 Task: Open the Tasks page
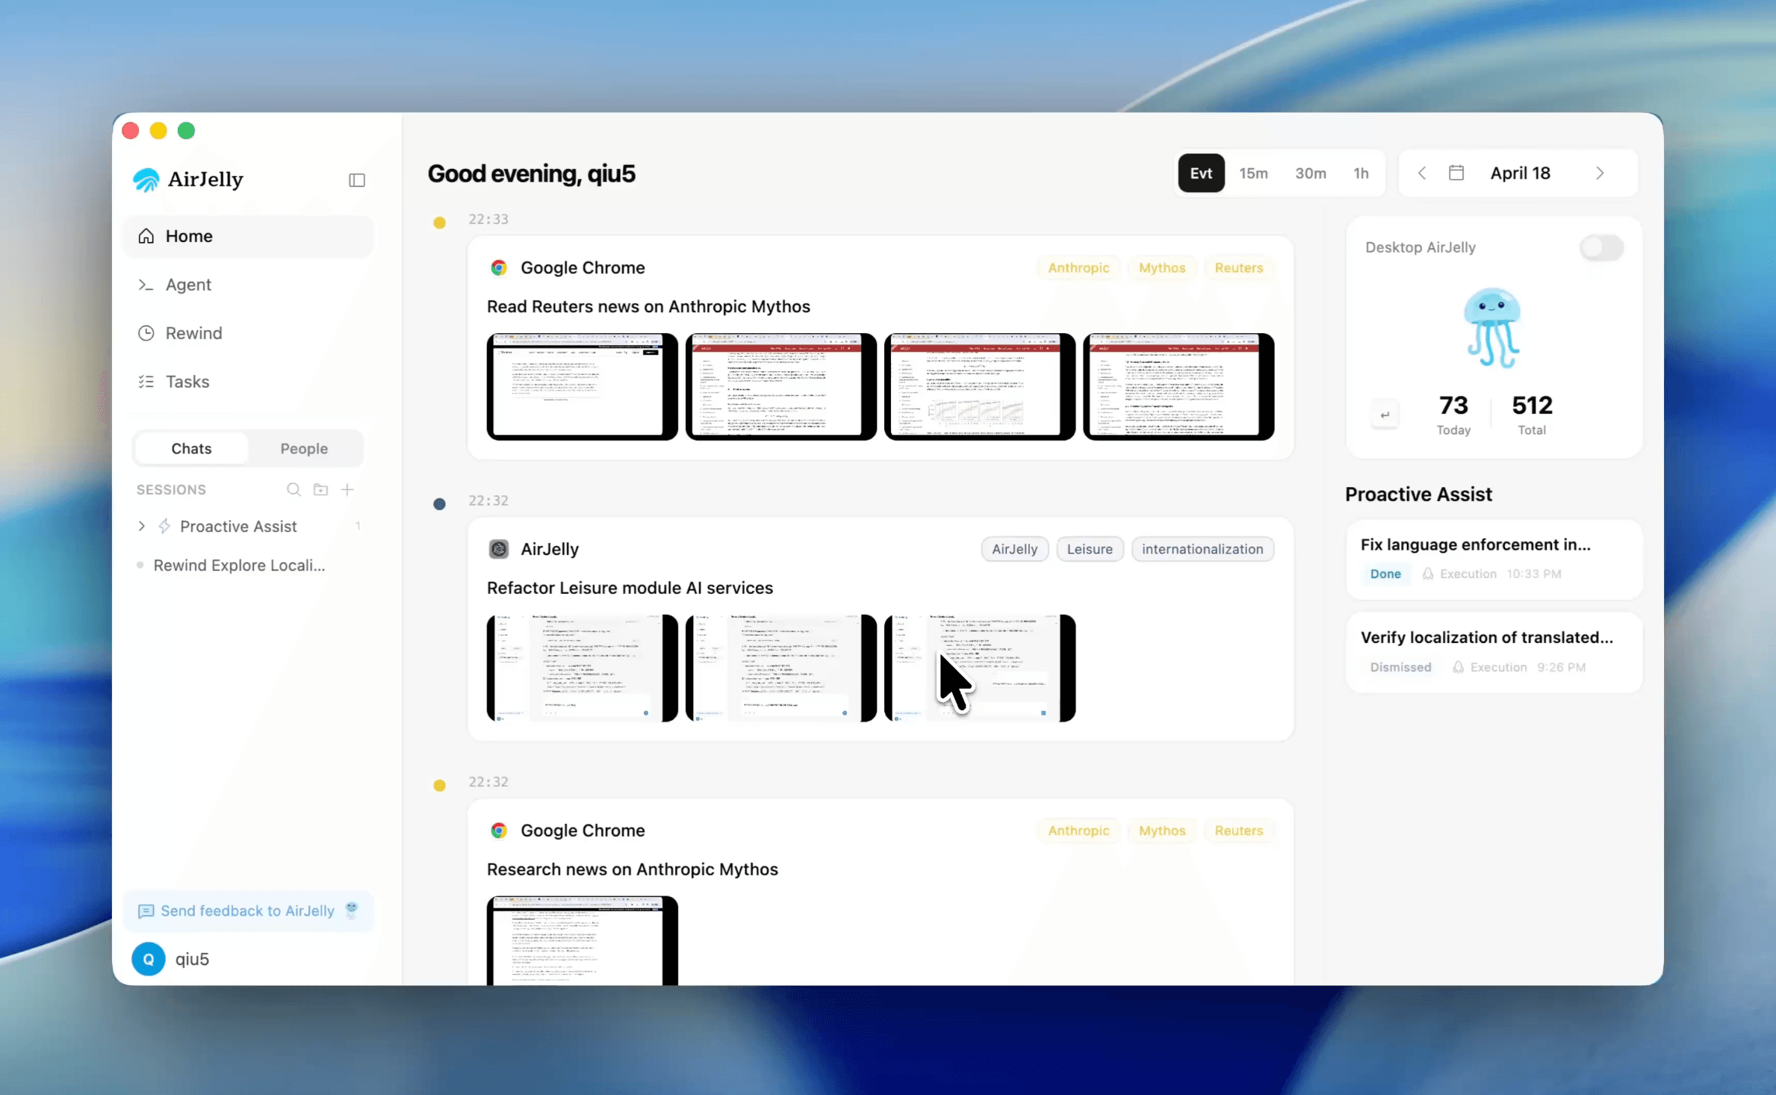click(x=248, y=382)
